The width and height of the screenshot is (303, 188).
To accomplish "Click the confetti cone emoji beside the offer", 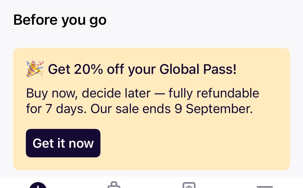I will coord(35,69).
